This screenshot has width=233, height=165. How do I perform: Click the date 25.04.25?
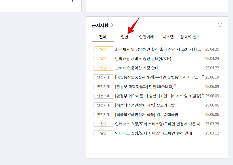(212, 49)
